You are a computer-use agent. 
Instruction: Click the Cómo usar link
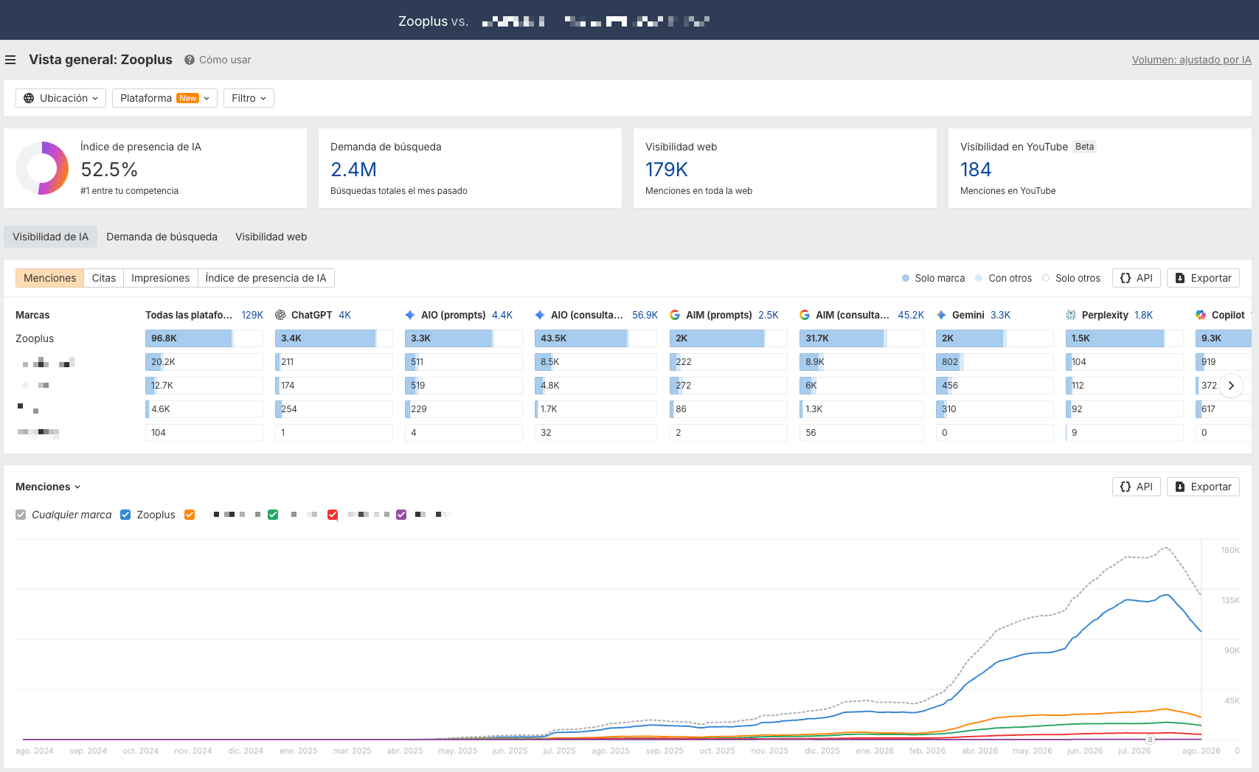pyautogui.click(x=225, y=60)
